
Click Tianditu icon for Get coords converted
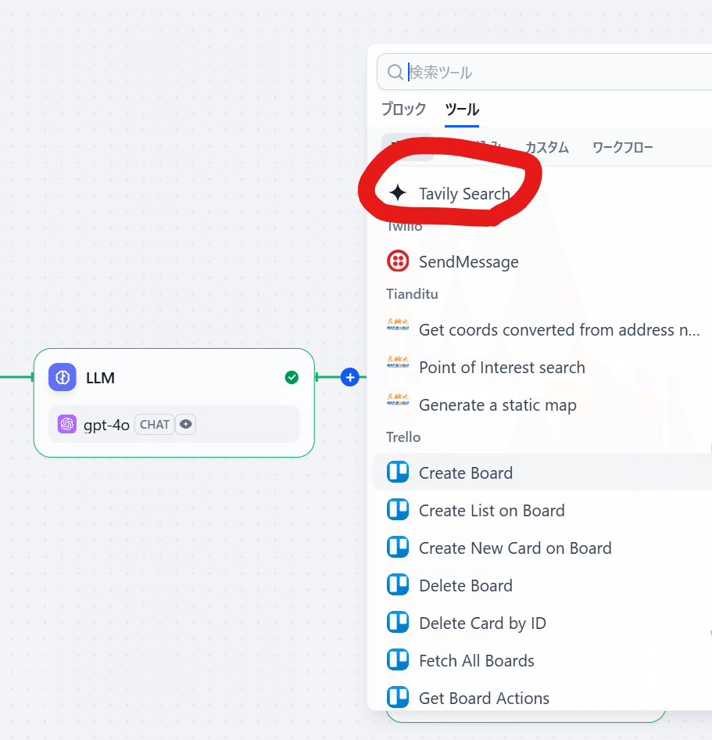click(x=398, y=325)
